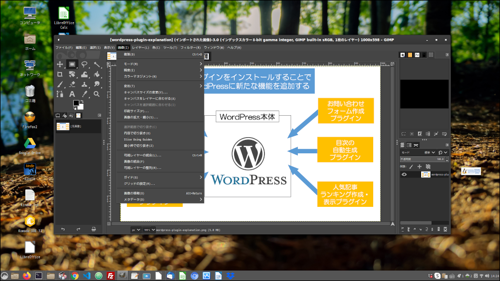This screenshot has width=500, height=281.
Task: Select the Move tool in toolbox
Action: point(59,64)
